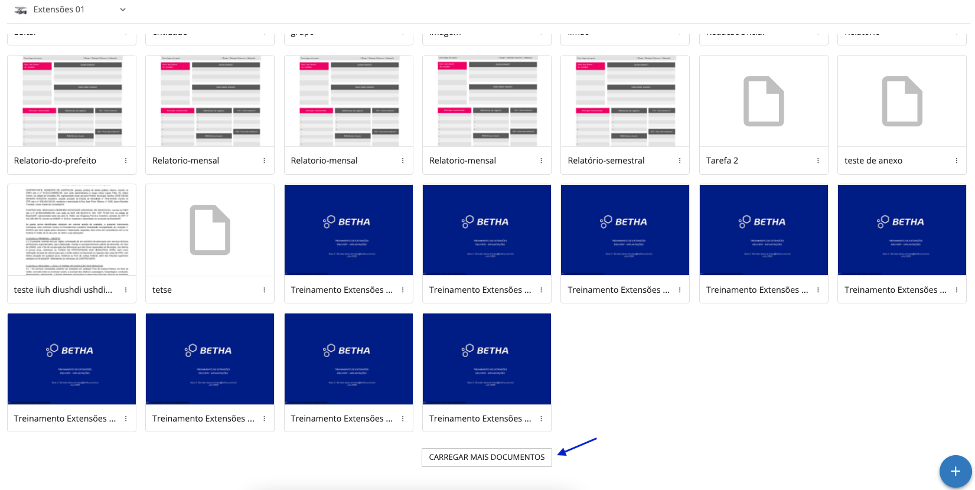This screenshot has width=975, height=490.
Task: Click the tetse document placeholder image
Action: tap(210, 230)
